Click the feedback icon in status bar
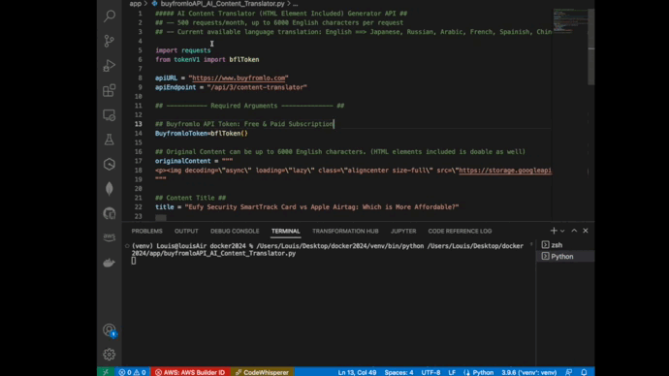This screenshot has width=669, height=376. (569, 372)
